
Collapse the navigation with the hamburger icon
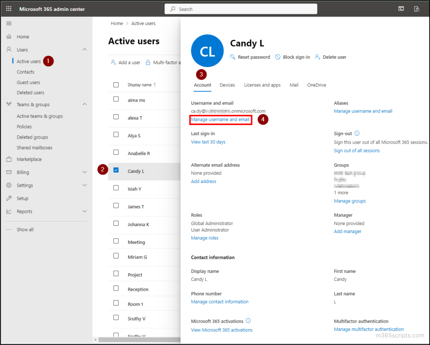click(8, 24)
